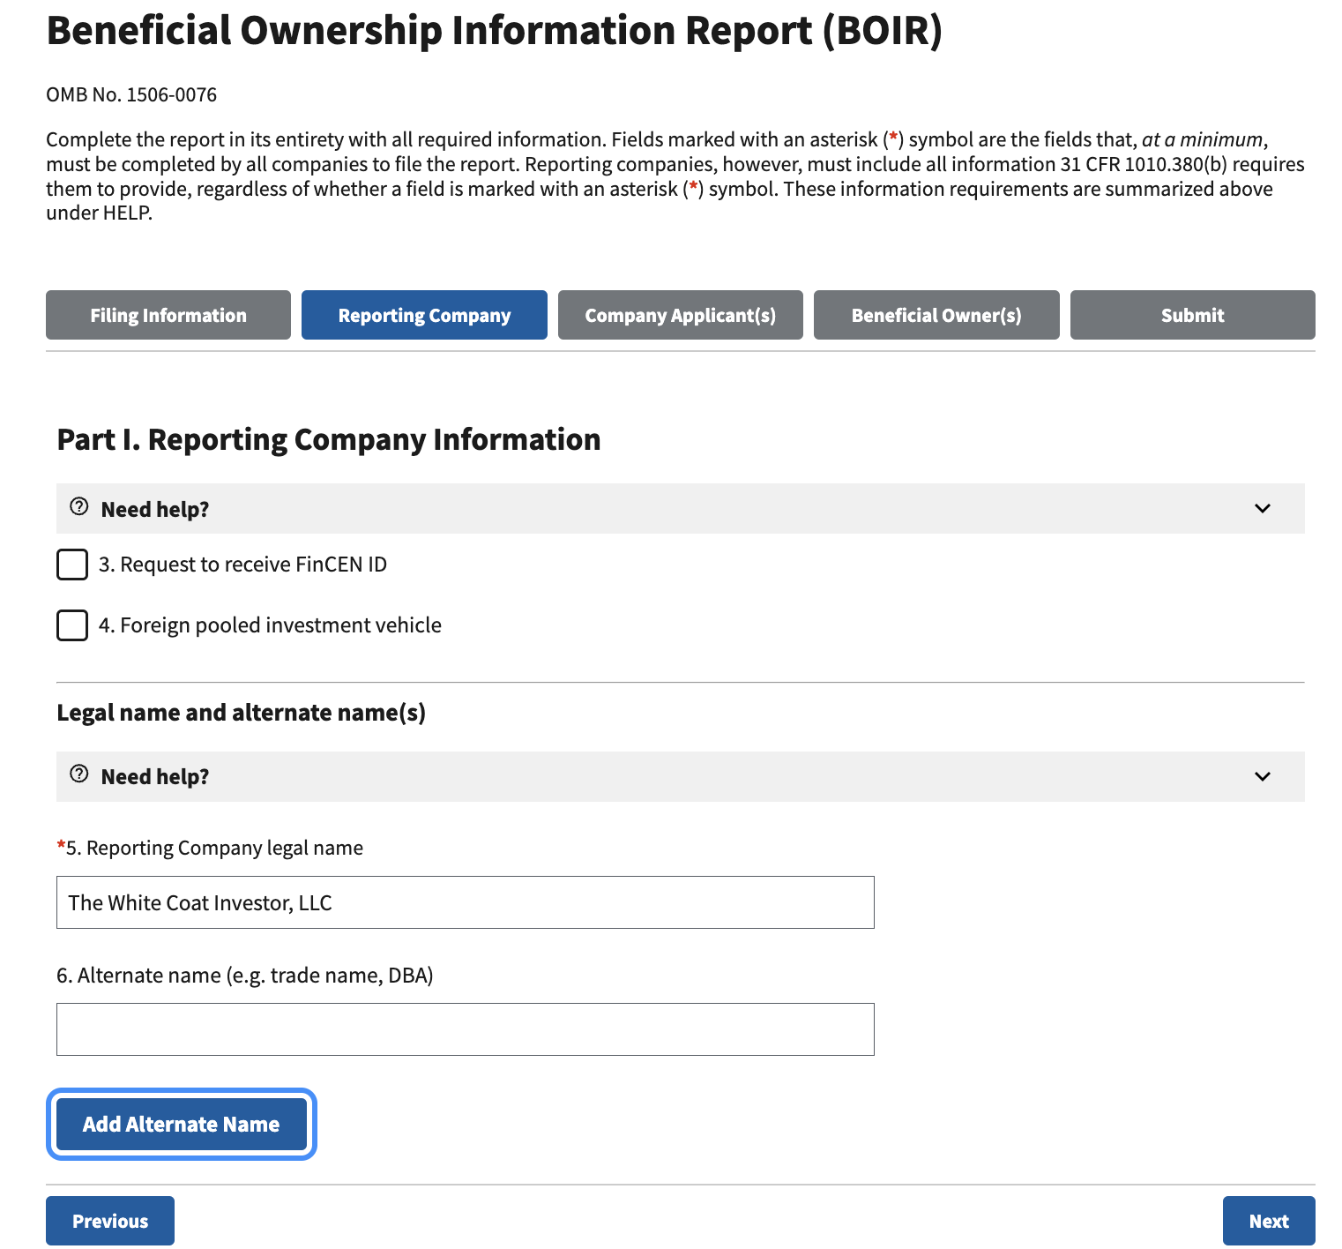Tick the Foreign pooled investment vehicle checkbox
Image resolution: width=1342 pixels, height=1249 pixels.
72,625
